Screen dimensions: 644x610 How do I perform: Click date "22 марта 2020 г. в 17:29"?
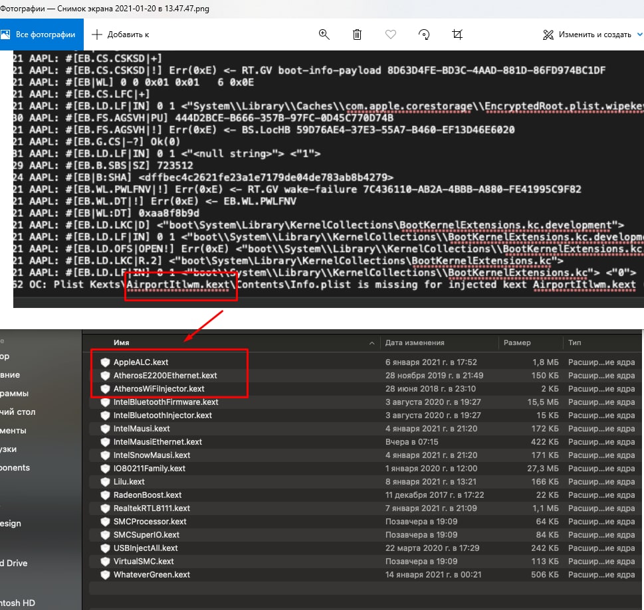click(x=432, y=548)
